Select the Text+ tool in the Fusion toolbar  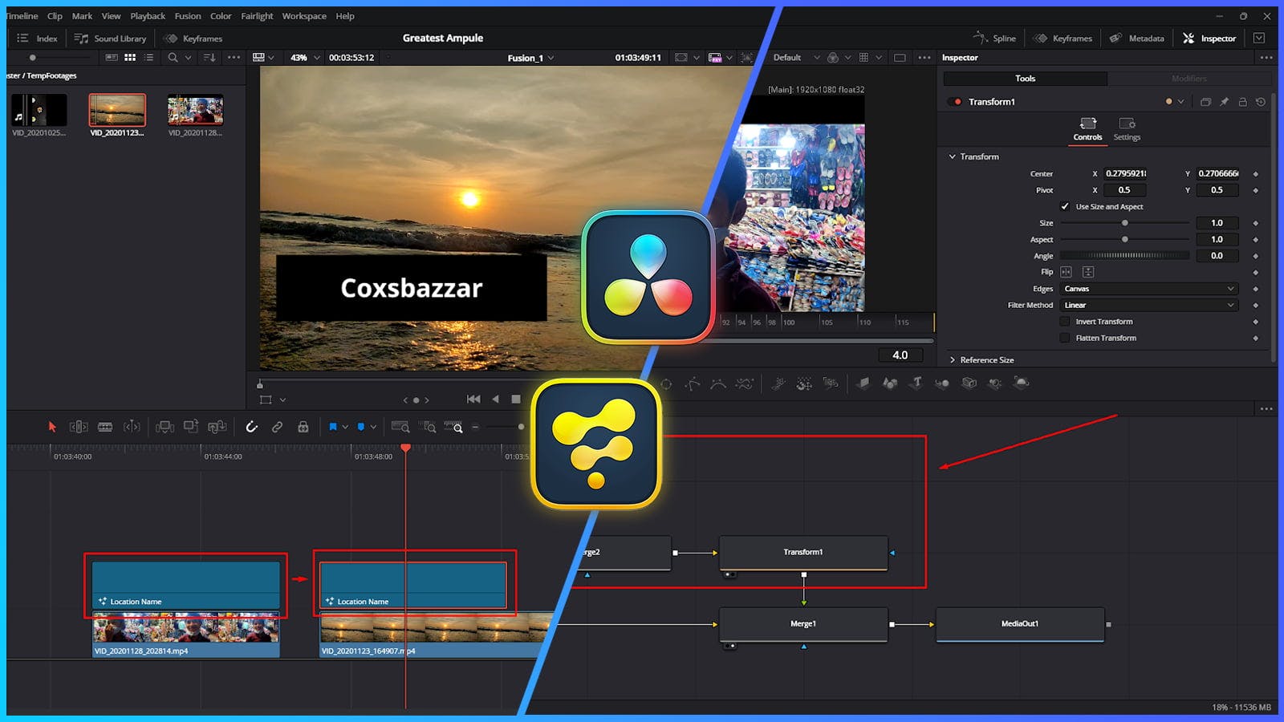(916, 383)
